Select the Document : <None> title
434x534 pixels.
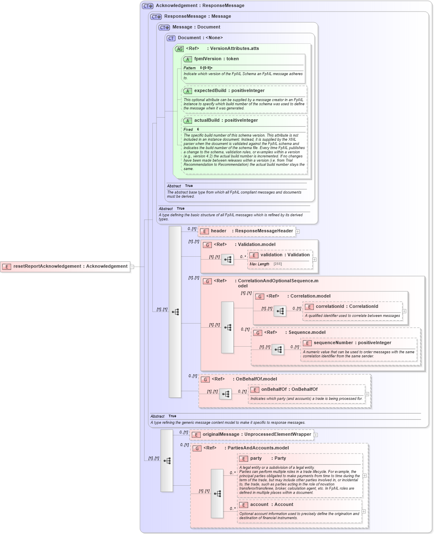tap(200, 38)
